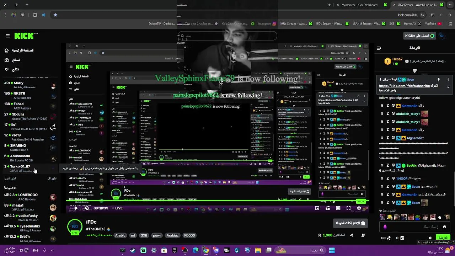Open Steam from the taskbar

133,250
